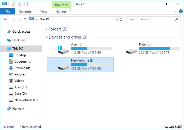The width and height of the screenshot is (184, 130).
Task: Click the Properties icon in the quick access toolbar
Action: (x=13, y=4)
